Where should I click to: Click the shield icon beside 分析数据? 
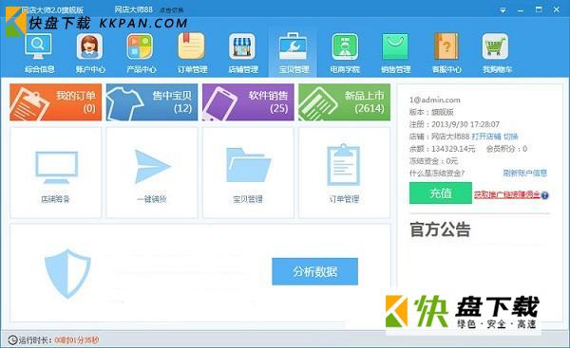coord(67,274)
